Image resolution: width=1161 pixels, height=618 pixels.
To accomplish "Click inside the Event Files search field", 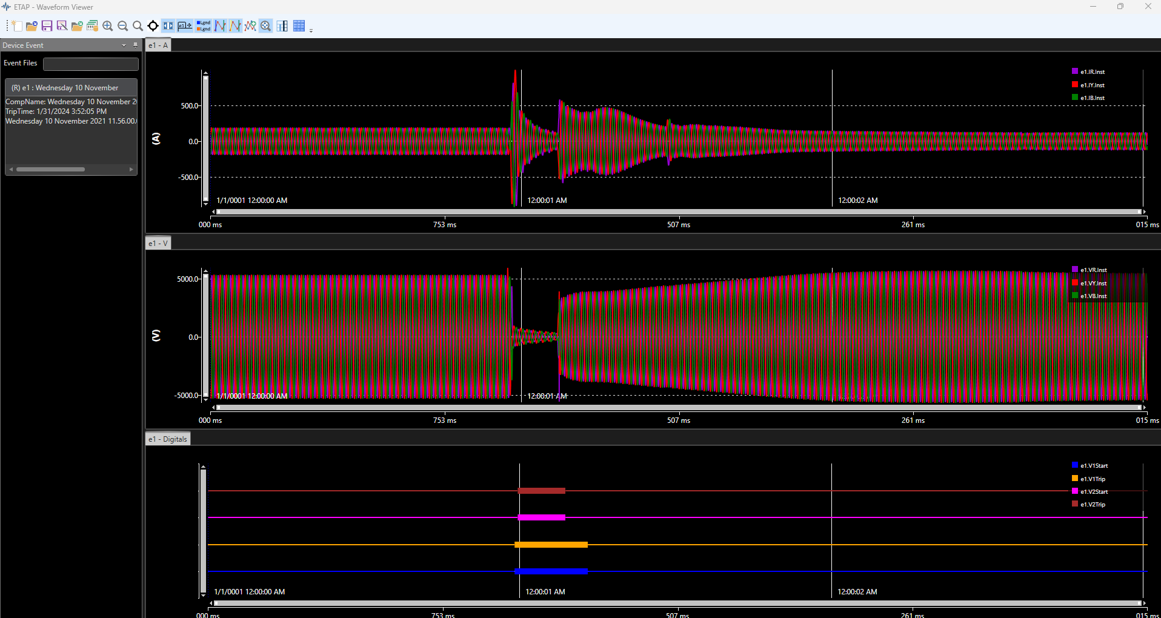I will click(90, 64).
